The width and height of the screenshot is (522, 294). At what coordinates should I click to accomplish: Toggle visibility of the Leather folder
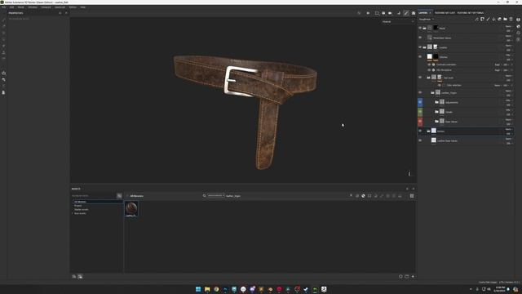[420, 47]
